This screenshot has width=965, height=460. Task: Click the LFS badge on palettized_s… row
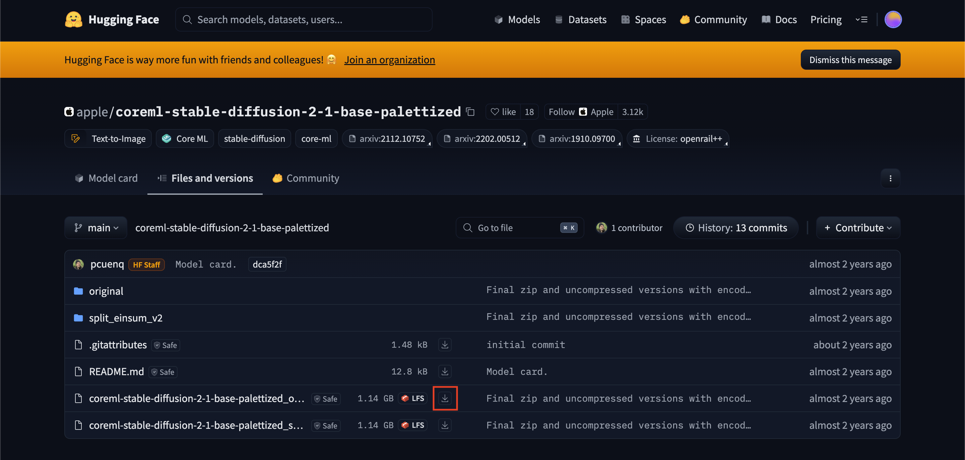point(413,425)
